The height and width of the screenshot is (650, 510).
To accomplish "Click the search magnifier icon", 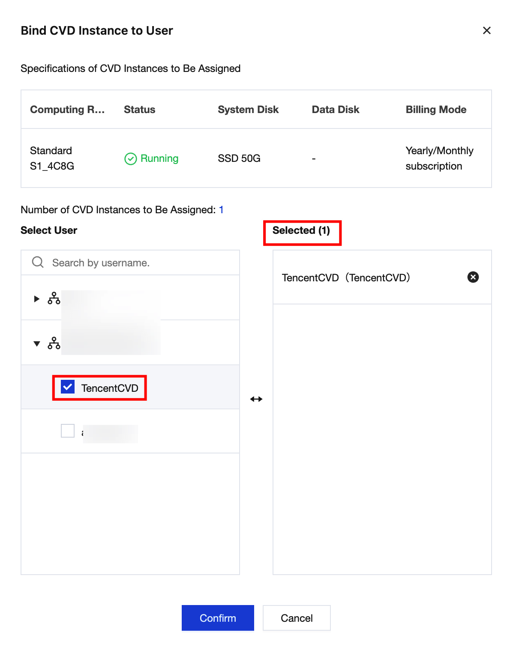I will click(38, 262).
